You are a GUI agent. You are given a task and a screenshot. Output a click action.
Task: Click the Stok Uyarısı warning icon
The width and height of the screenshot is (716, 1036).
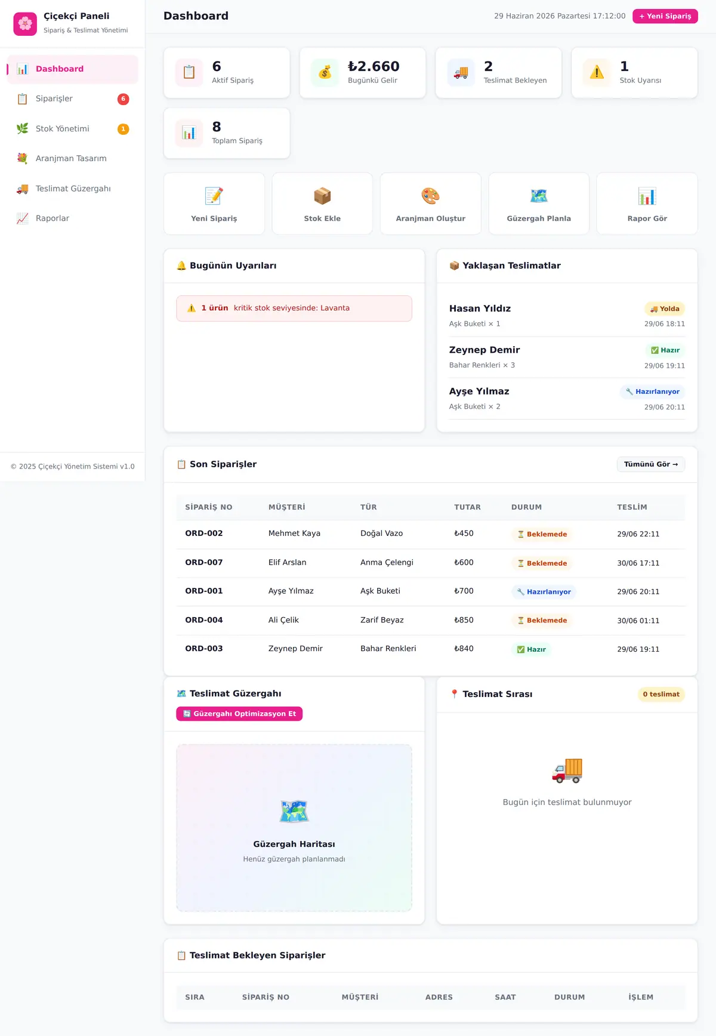(x=597, y=73)
